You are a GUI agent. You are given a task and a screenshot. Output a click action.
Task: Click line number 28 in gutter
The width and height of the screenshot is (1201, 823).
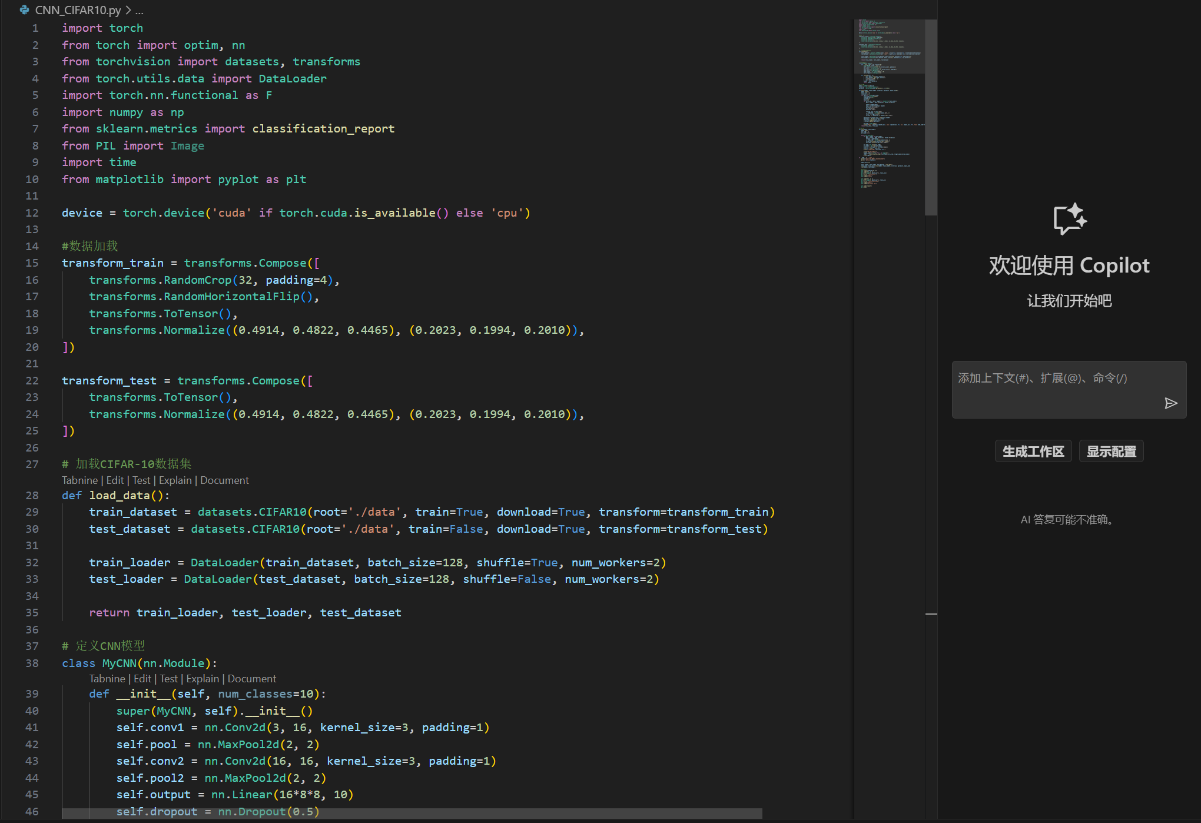32,496
